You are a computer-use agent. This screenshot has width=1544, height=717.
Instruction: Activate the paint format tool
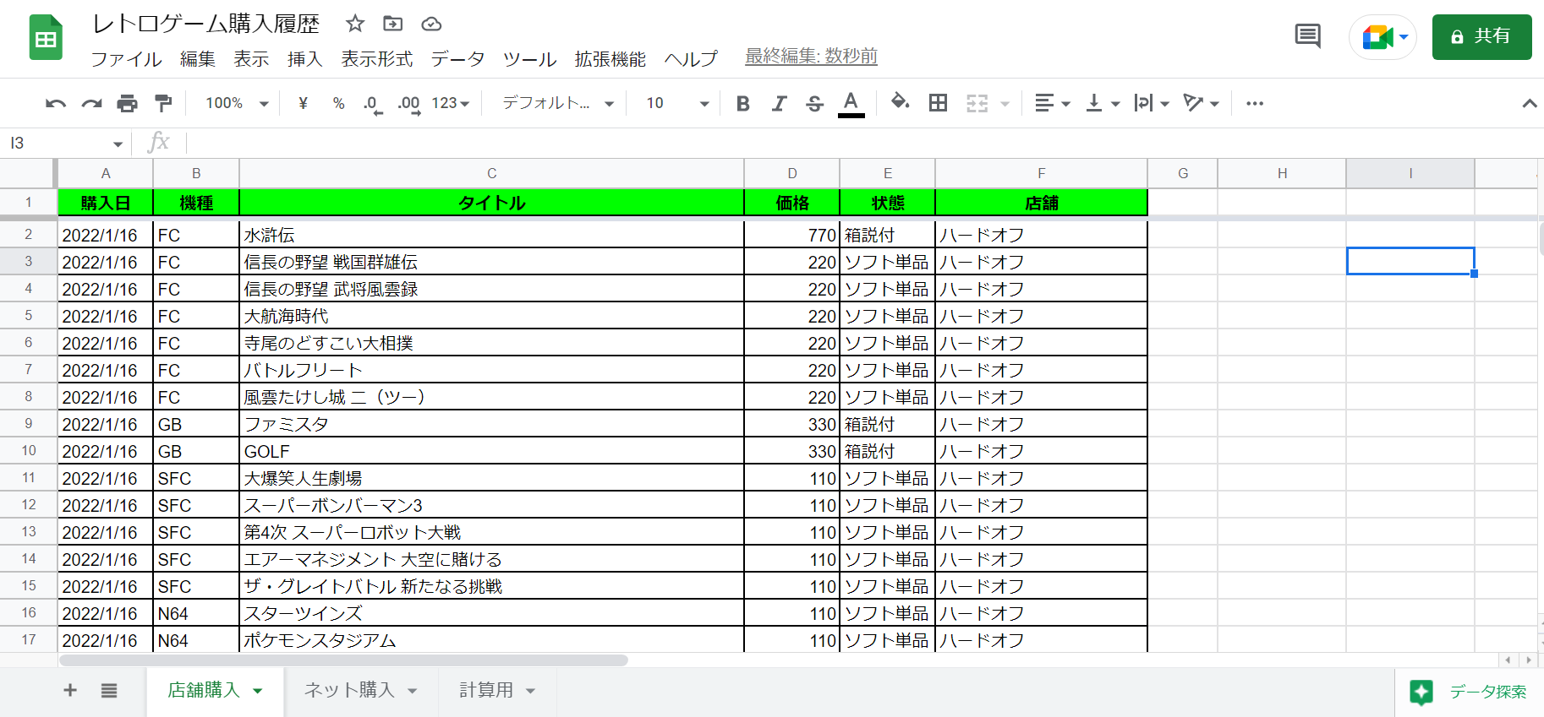tap(163, 103)
